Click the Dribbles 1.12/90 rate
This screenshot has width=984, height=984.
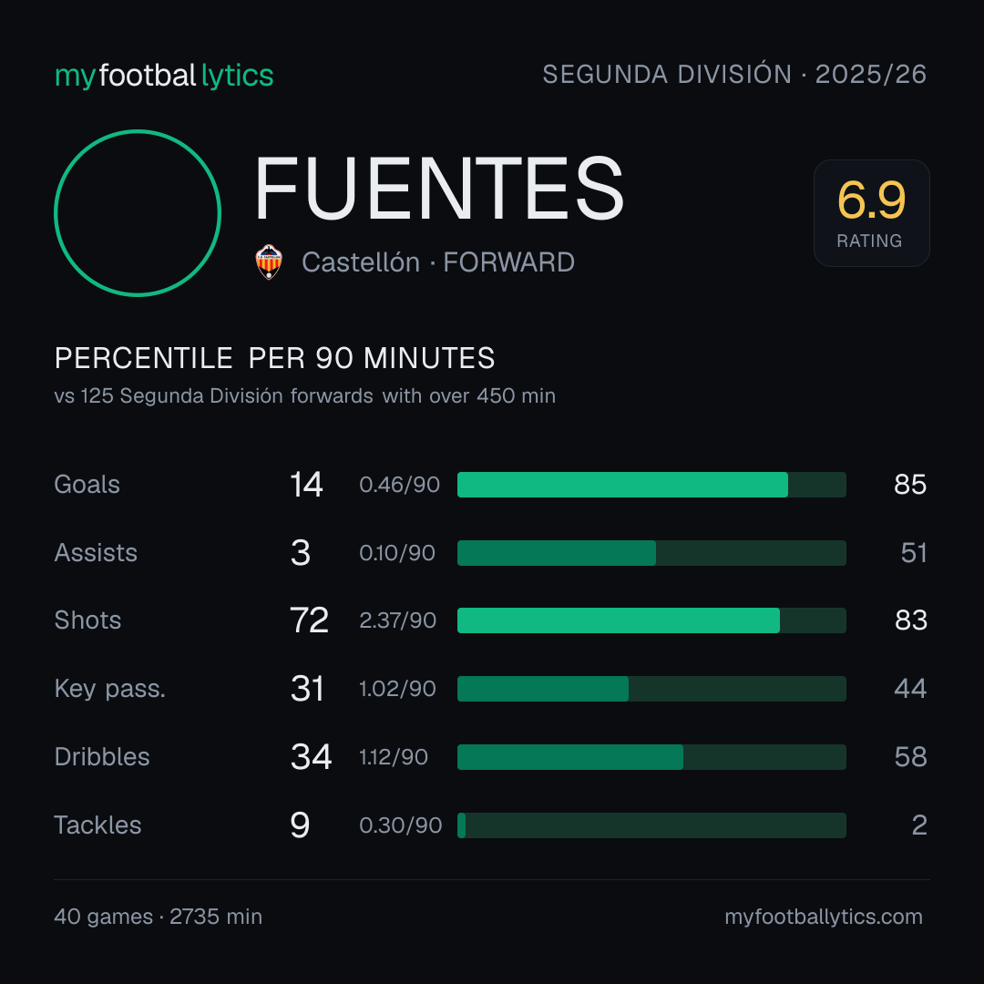coord(394,757)
